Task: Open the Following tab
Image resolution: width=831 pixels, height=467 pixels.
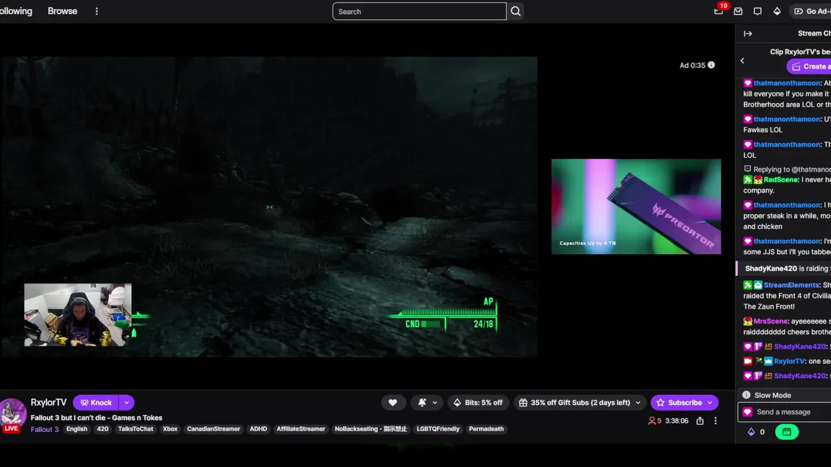Action: [x=16, y=11]
